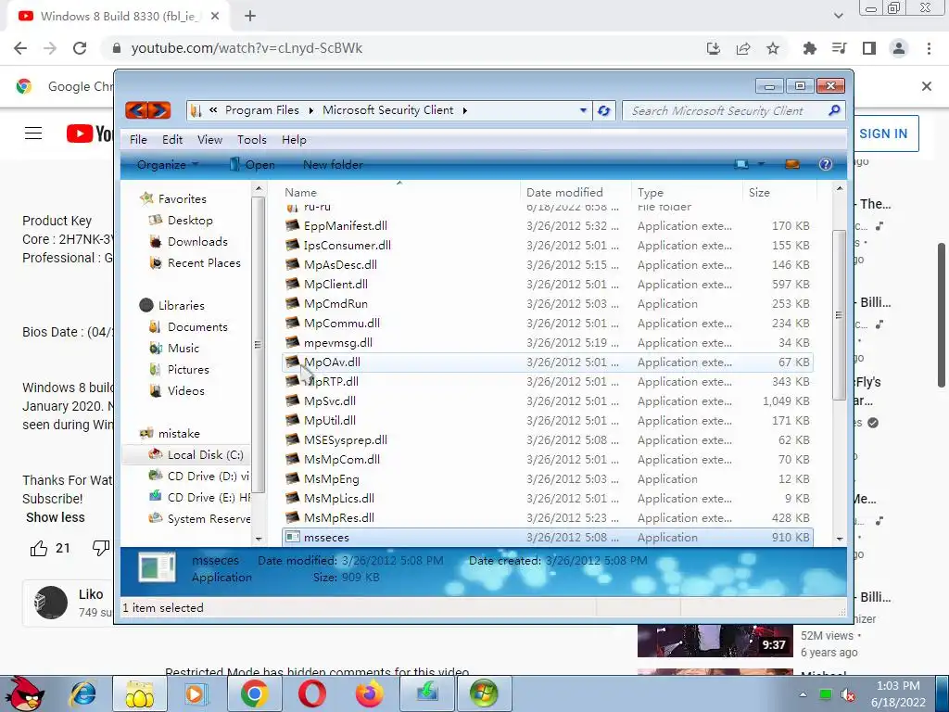Open Recent Places in navigation pane
949x712 pixels.
(x=204, y=262)
